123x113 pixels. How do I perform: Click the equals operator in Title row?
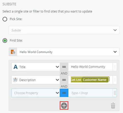[64, 67]
